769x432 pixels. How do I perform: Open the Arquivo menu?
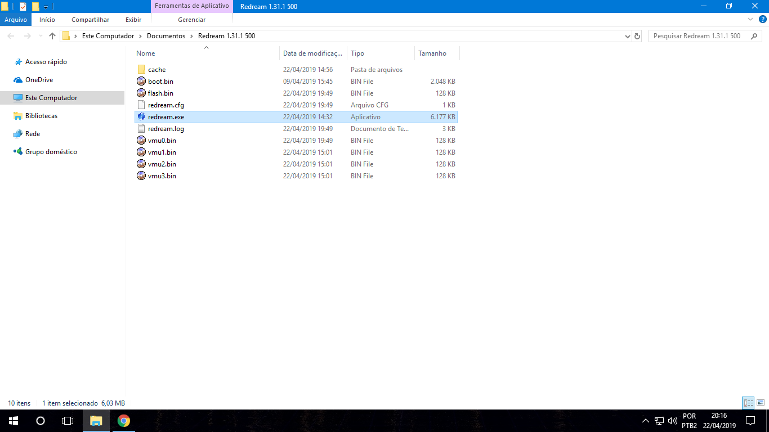click(16, 20)
